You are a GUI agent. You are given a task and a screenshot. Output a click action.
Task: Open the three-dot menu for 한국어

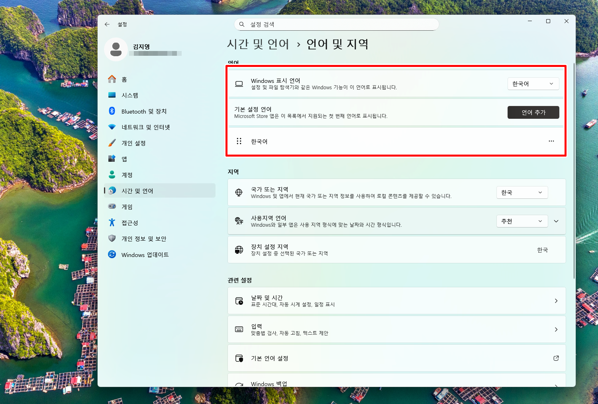coord(551,141)
